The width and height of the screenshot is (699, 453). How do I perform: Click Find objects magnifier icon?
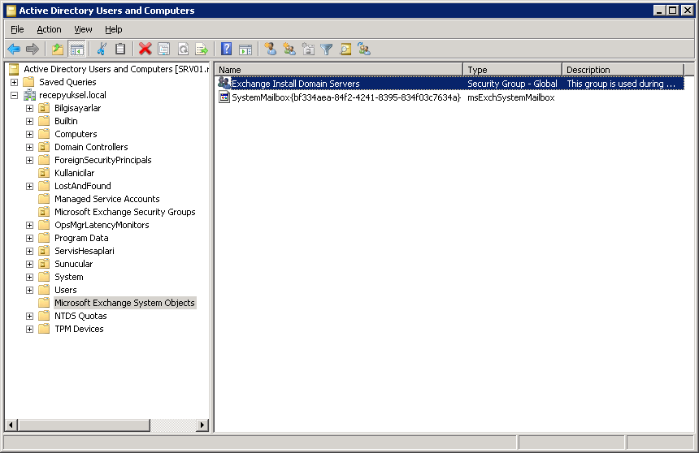pos(345,49)
